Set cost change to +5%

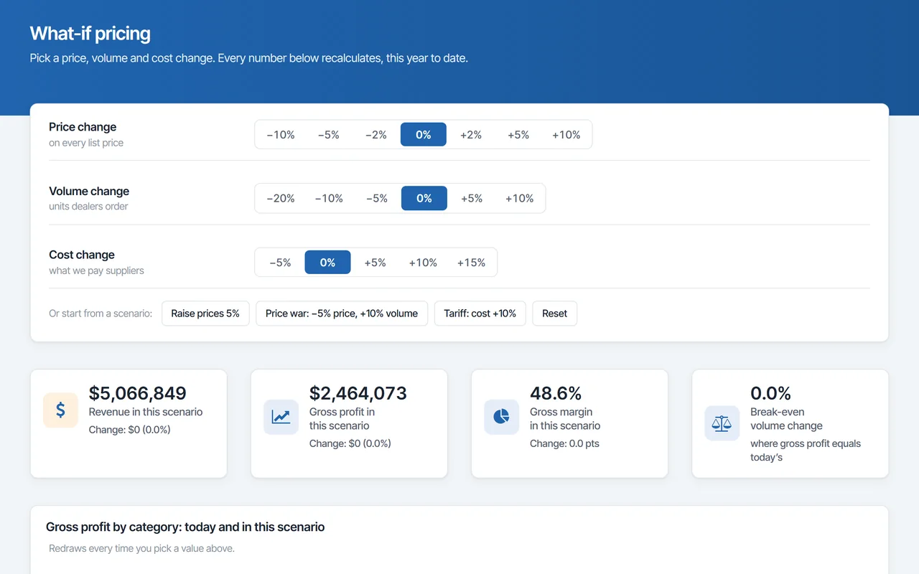(x=375, y=262)
